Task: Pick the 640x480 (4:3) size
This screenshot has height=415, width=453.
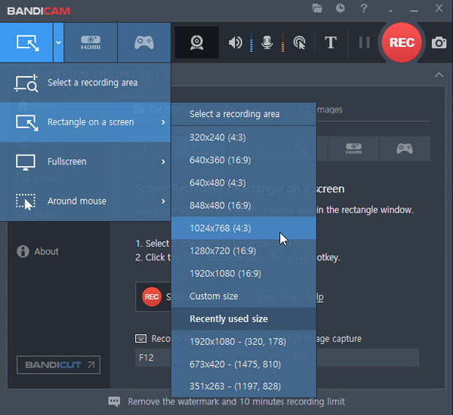Action: [244, 183]
